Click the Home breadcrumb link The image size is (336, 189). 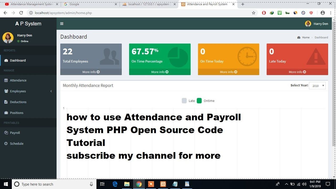303,38
